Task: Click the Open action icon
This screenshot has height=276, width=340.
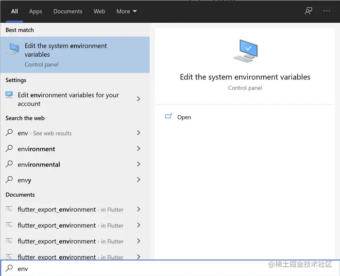Action: point(169,117)
